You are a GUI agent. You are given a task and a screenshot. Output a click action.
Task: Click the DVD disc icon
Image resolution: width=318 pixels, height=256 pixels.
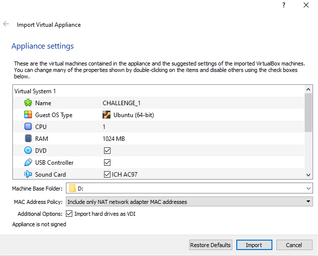28,150
